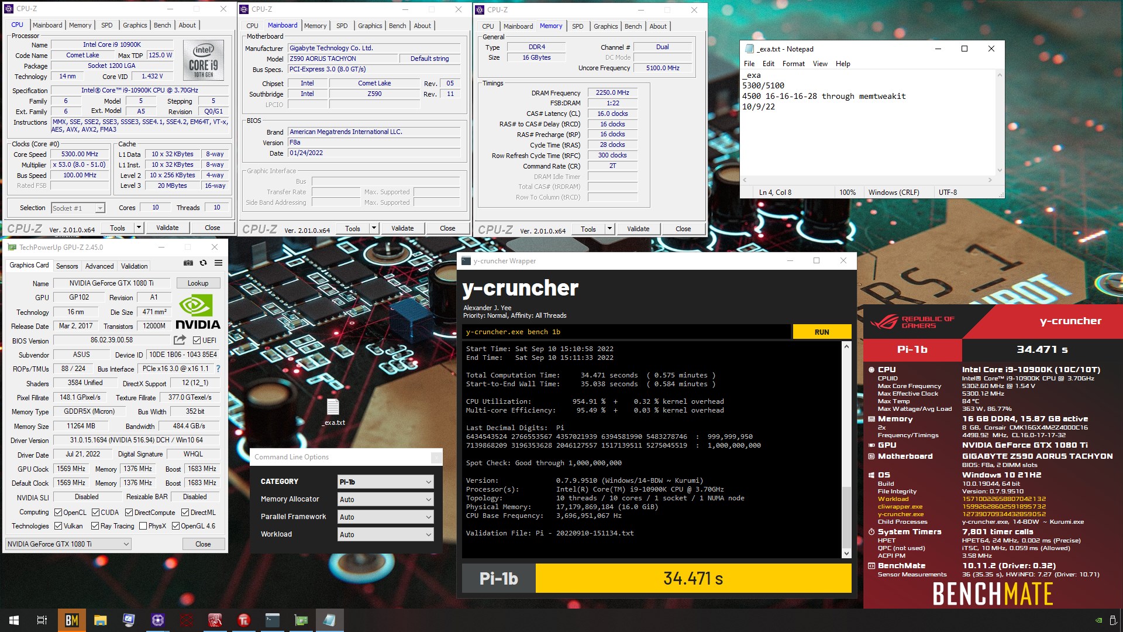
Task: Click the Notepad title bar document icon
Action: click(x=749, y=49)
